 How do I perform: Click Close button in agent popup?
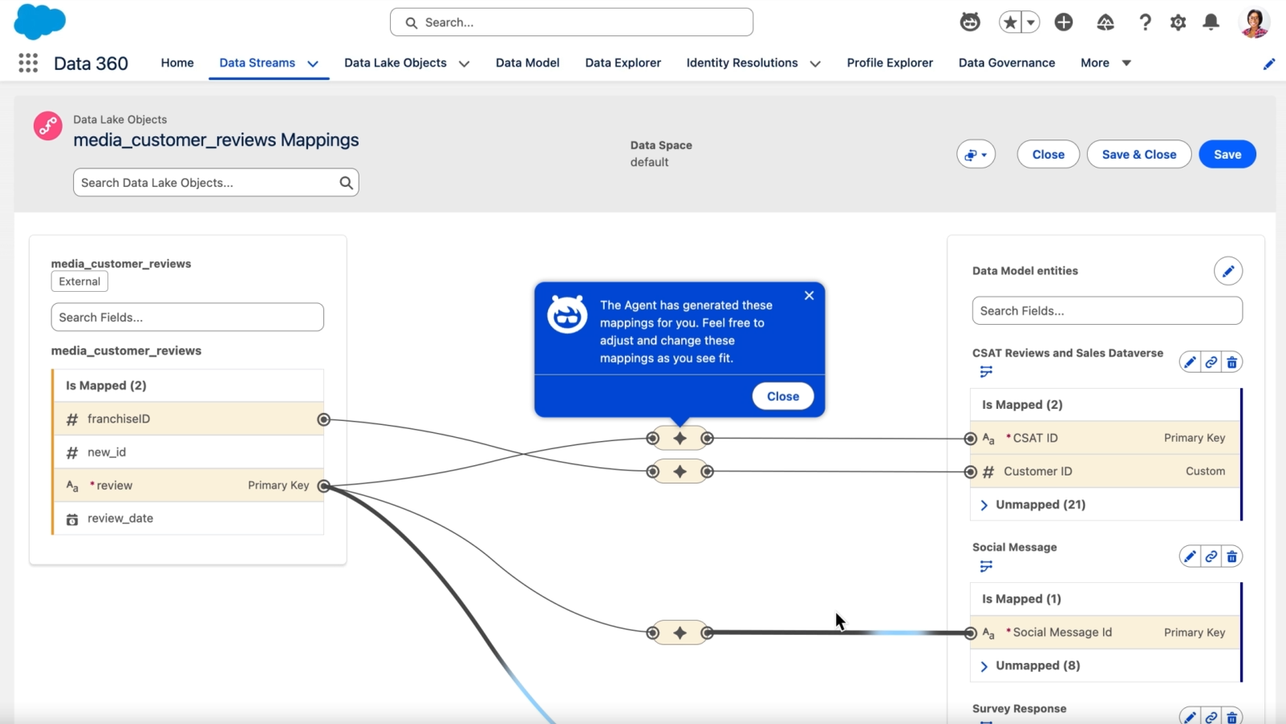[782, 396]
